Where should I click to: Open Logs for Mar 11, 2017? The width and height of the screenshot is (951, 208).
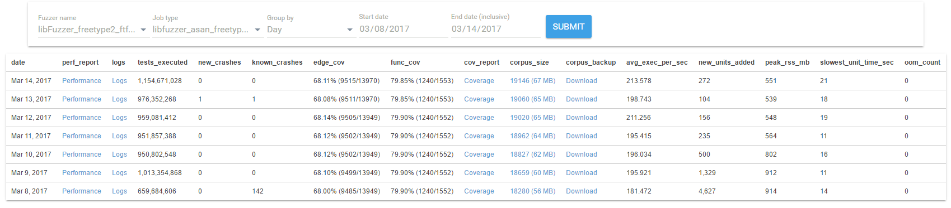coord(119,136)
